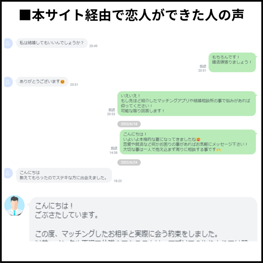Click the raised hands emoji after 相談する事です
Image resolution: width=263 pixels, height=263 pixels.
[218, 149]
